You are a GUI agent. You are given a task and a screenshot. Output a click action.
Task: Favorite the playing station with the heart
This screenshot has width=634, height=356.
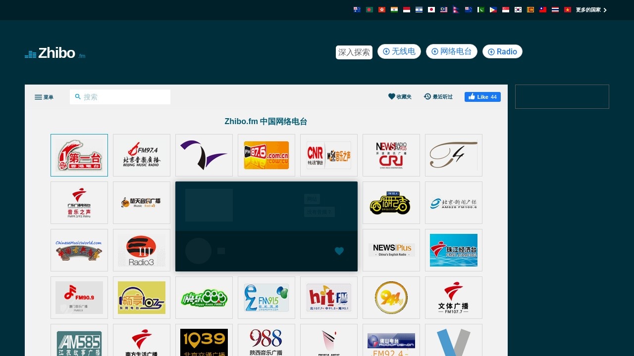[x=339, y=251]
